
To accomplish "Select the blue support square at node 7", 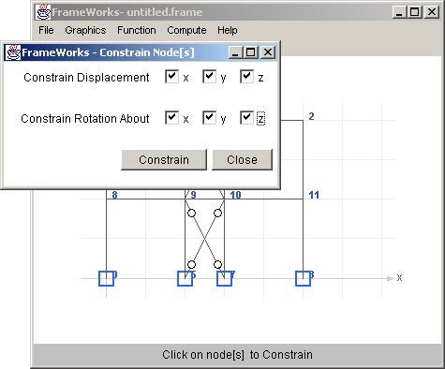I will 224,278.
